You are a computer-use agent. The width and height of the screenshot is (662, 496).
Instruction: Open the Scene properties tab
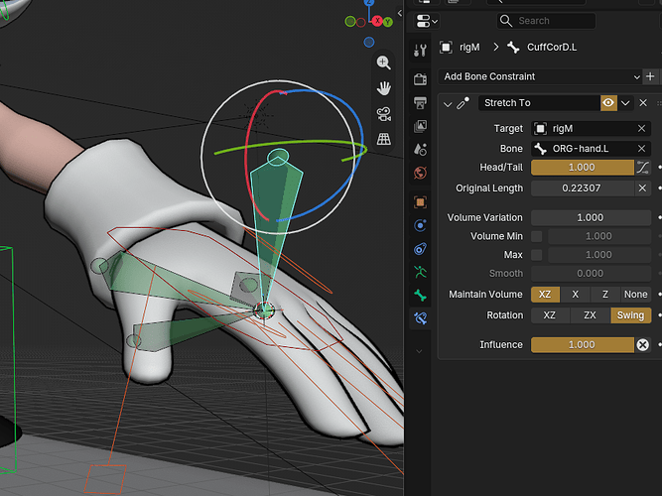tap(420, 149)
